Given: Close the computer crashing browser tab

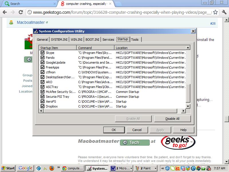Looking at the screenshot, I should 110,4.
